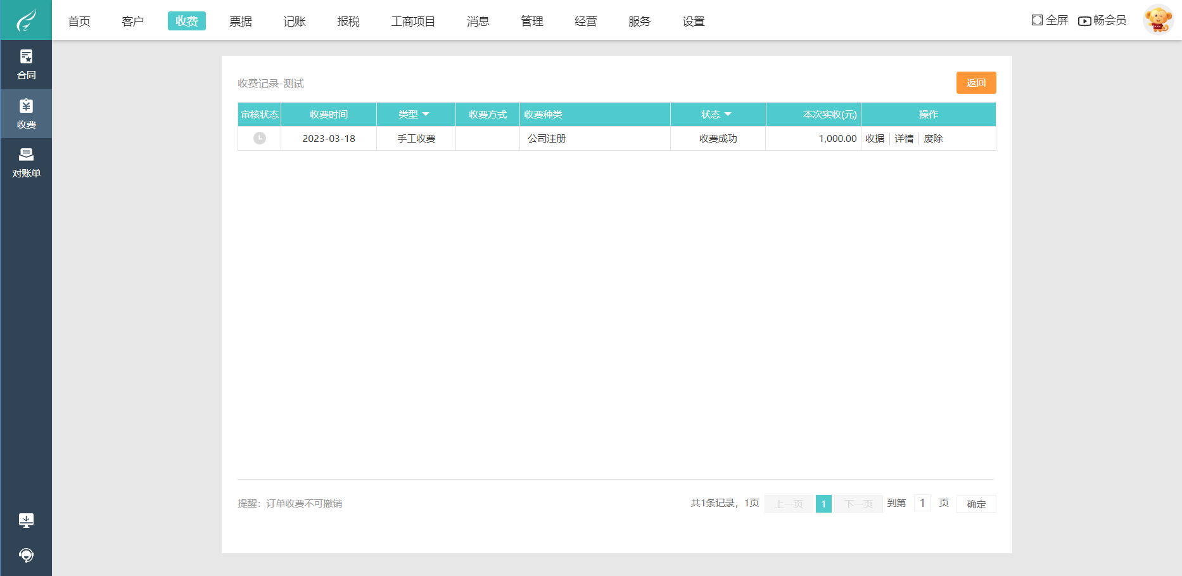This screenshot has width=1182, height=576.
Task: Click the app logo in the top-left corner
Action: [25, 20]
